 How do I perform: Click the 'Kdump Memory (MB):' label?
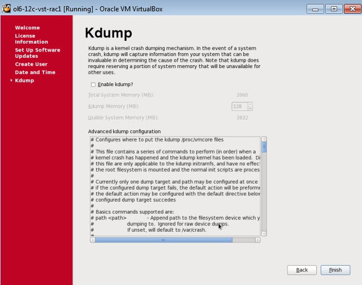tap(114, 107)
